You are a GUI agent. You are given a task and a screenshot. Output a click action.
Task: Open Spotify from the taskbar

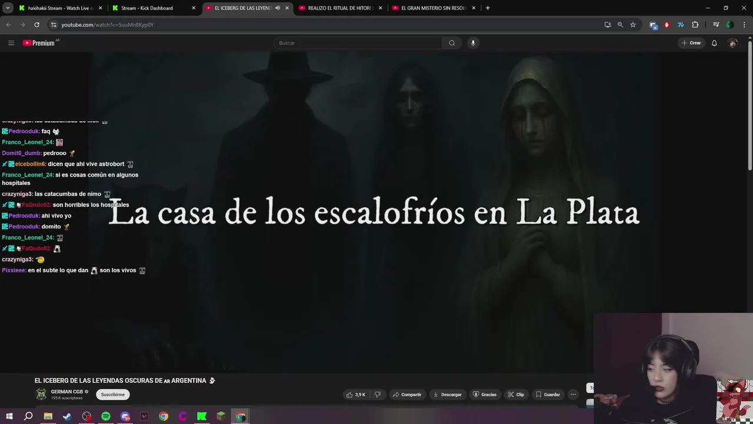[106, 416]
